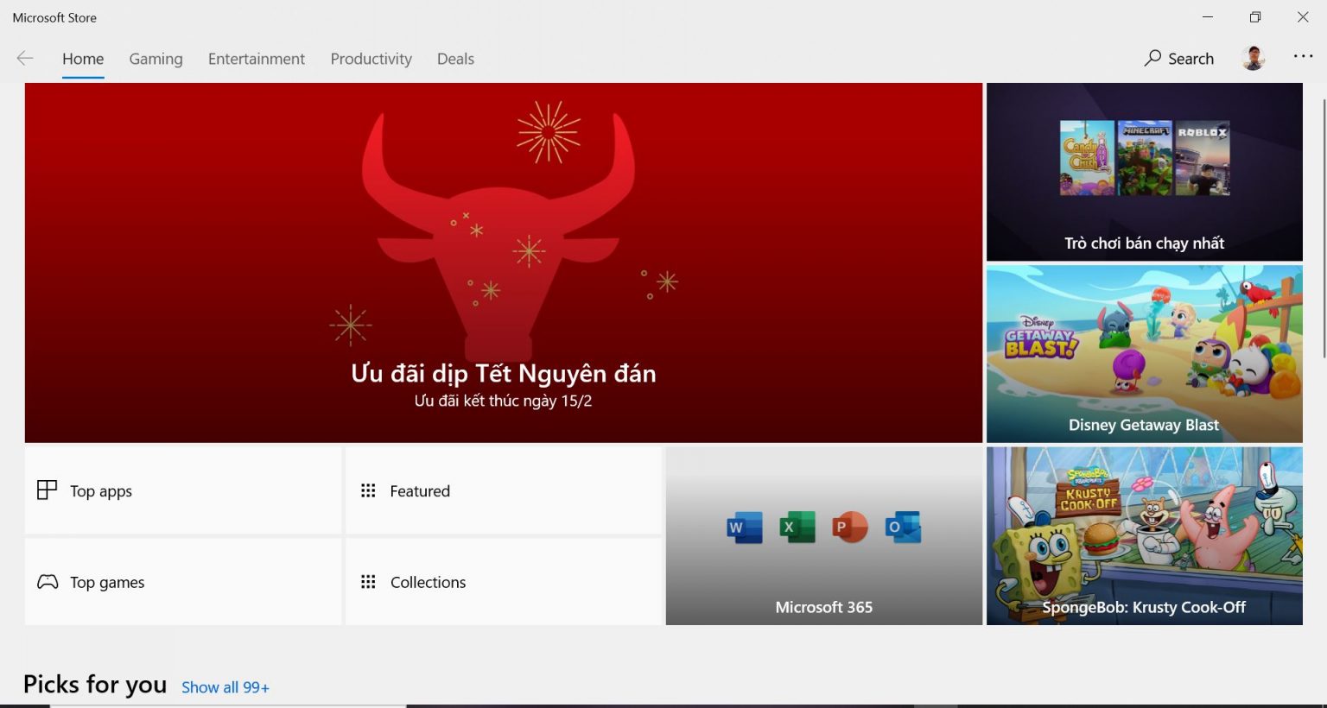Open the three-dot See more menu
This screenshot has height=708, width=1327.
pyautogui.click(x=1303, y=57)
